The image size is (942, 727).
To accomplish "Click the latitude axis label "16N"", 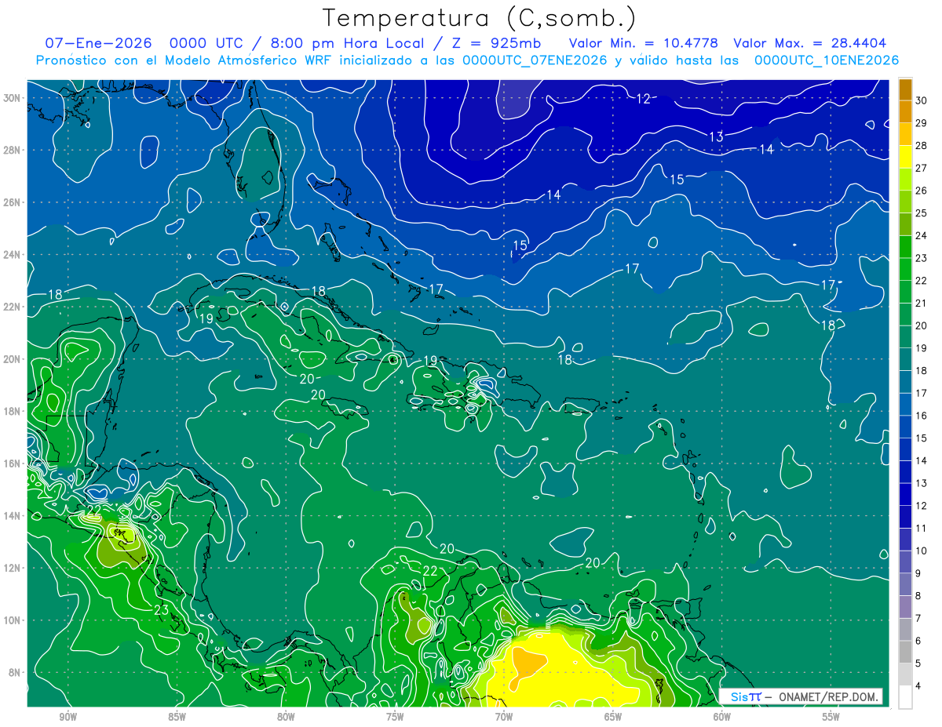I will [x=12, y=463].
